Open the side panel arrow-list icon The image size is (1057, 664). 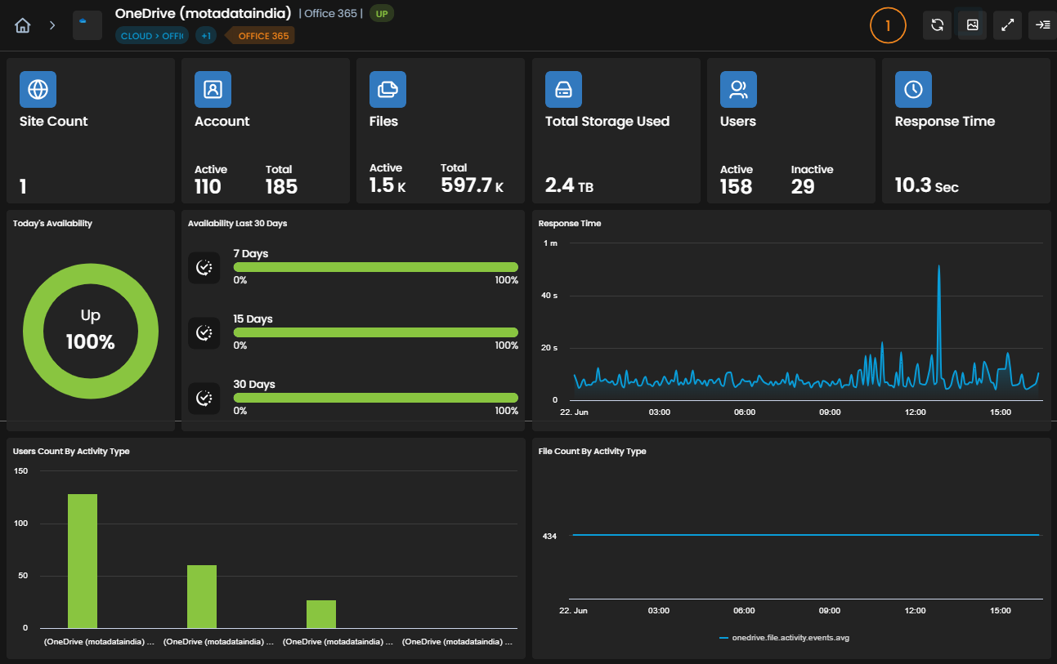pyautogui.click(x=1042, y=25)
